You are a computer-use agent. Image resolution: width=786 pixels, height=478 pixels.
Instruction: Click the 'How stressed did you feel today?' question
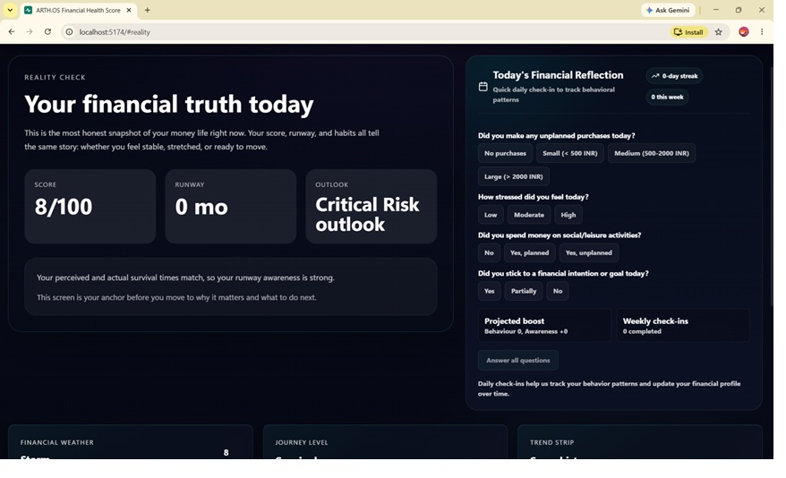pyautogui.click(x=534, y=197)
